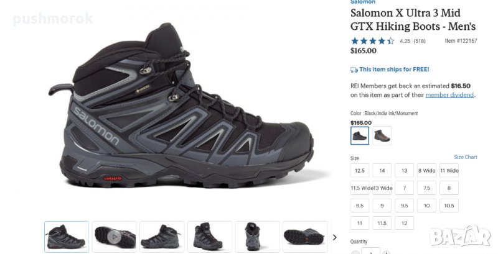Select size 14 button

tap(382, 170)
